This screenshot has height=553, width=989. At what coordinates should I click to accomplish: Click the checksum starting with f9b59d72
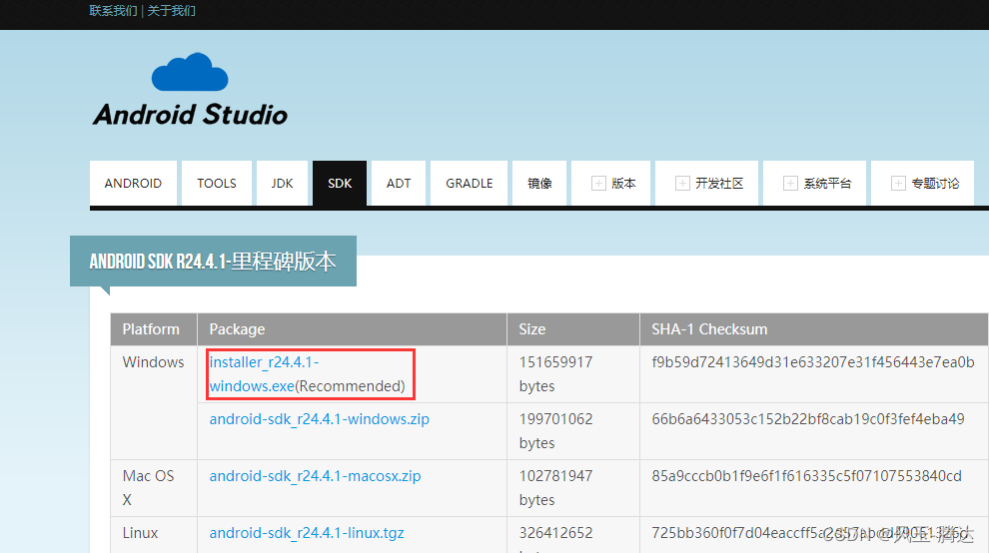click(x=813, y=362)
